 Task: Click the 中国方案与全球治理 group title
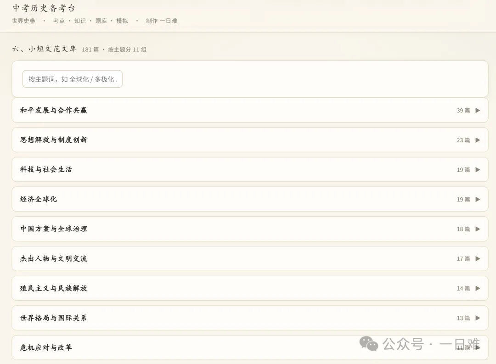click(53, 229)
